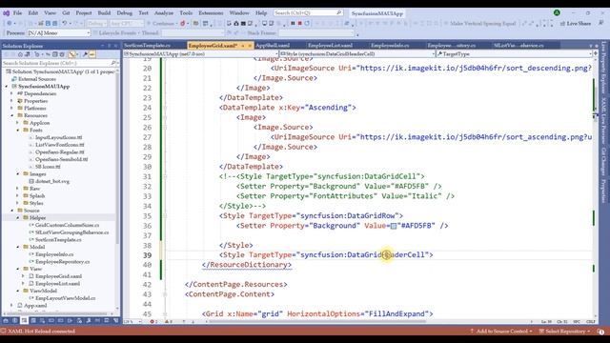Click XAML Hot Reload connected status
Viewport: 610px width, 343px height.
pyautogui.click(x=38, y=332)
